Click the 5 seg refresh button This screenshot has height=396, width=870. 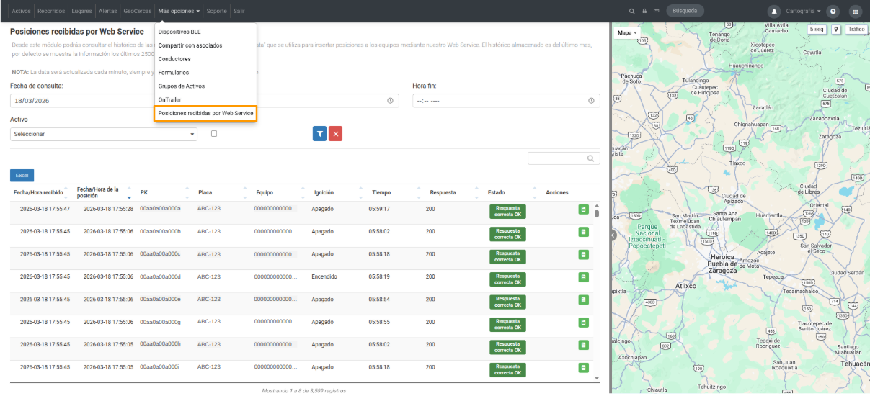pos(817,30)
